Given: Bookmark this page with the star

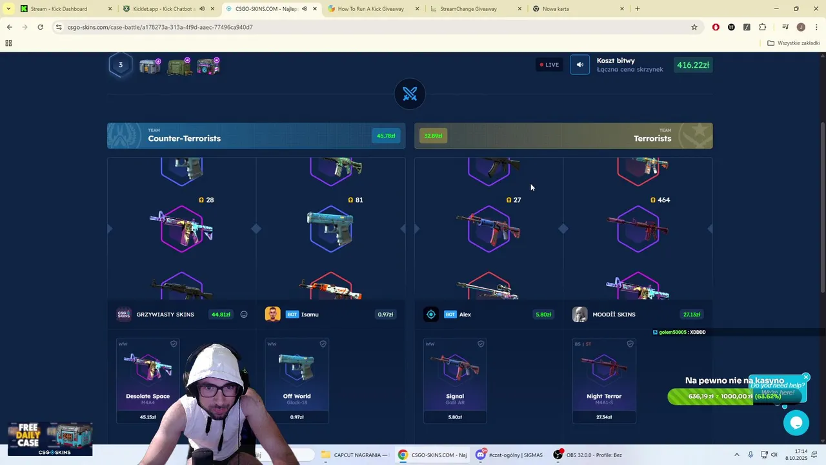Looking at the screenshot, I should point(694,27).
